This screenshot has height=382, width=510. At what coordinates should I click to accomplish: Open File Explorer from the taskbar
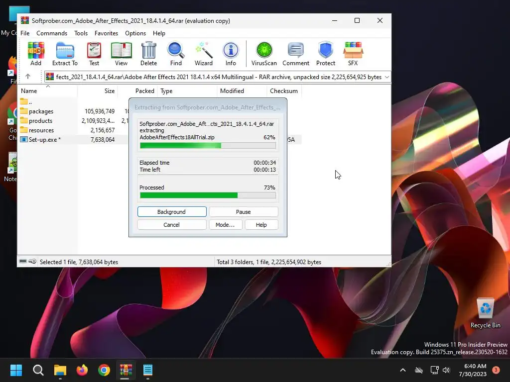[60, 370]
